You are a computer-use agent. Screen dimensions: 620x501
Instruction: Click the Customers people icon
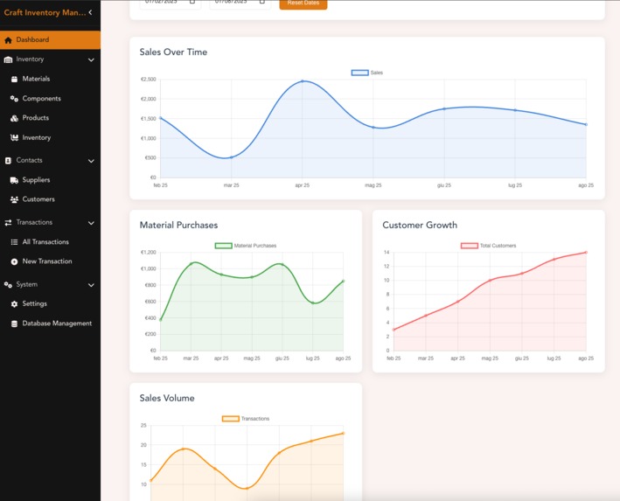tap(14, 199)
